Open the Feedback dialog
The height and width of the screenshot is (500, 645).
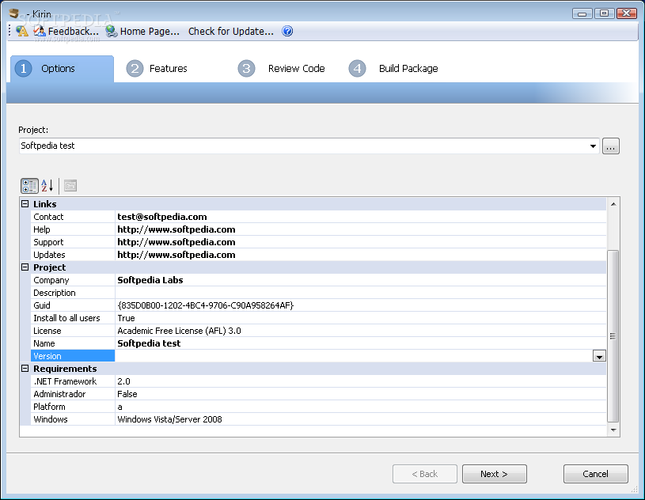coord(66,32)
